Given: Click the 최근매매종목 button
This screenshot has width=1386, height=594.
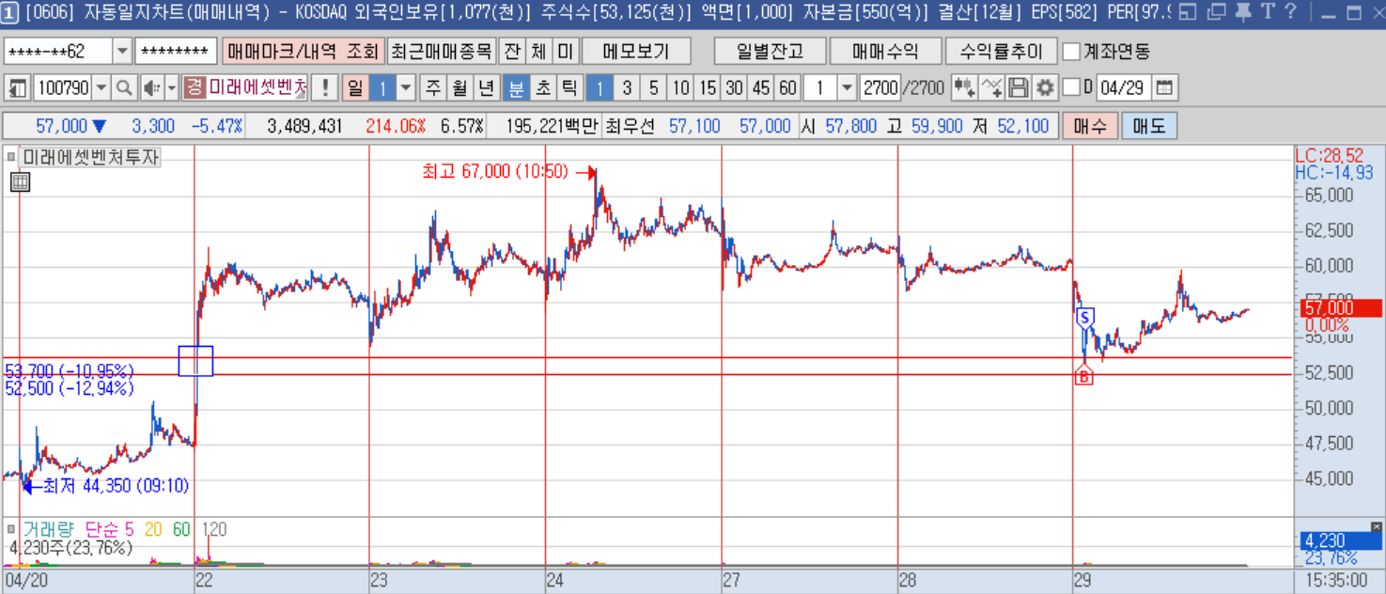Looking at the screenshot, I should coord(441,51).
